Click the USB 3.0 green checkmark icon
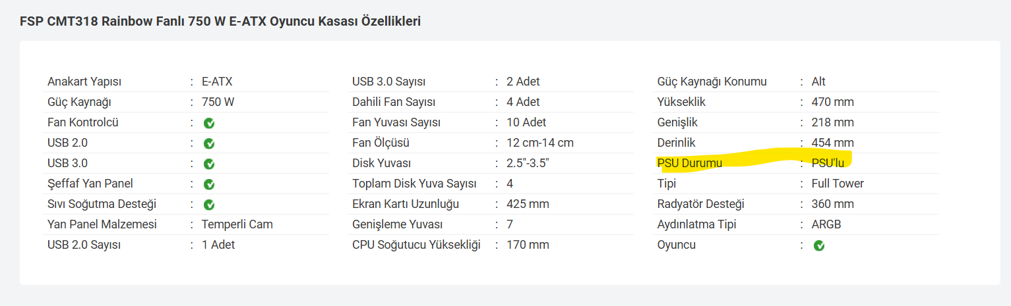Image resolution: width=1011 pixels, height=306 pixels. point(209,164)
